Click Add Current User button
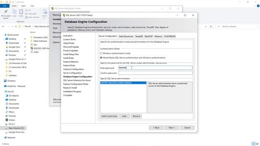 109,116
